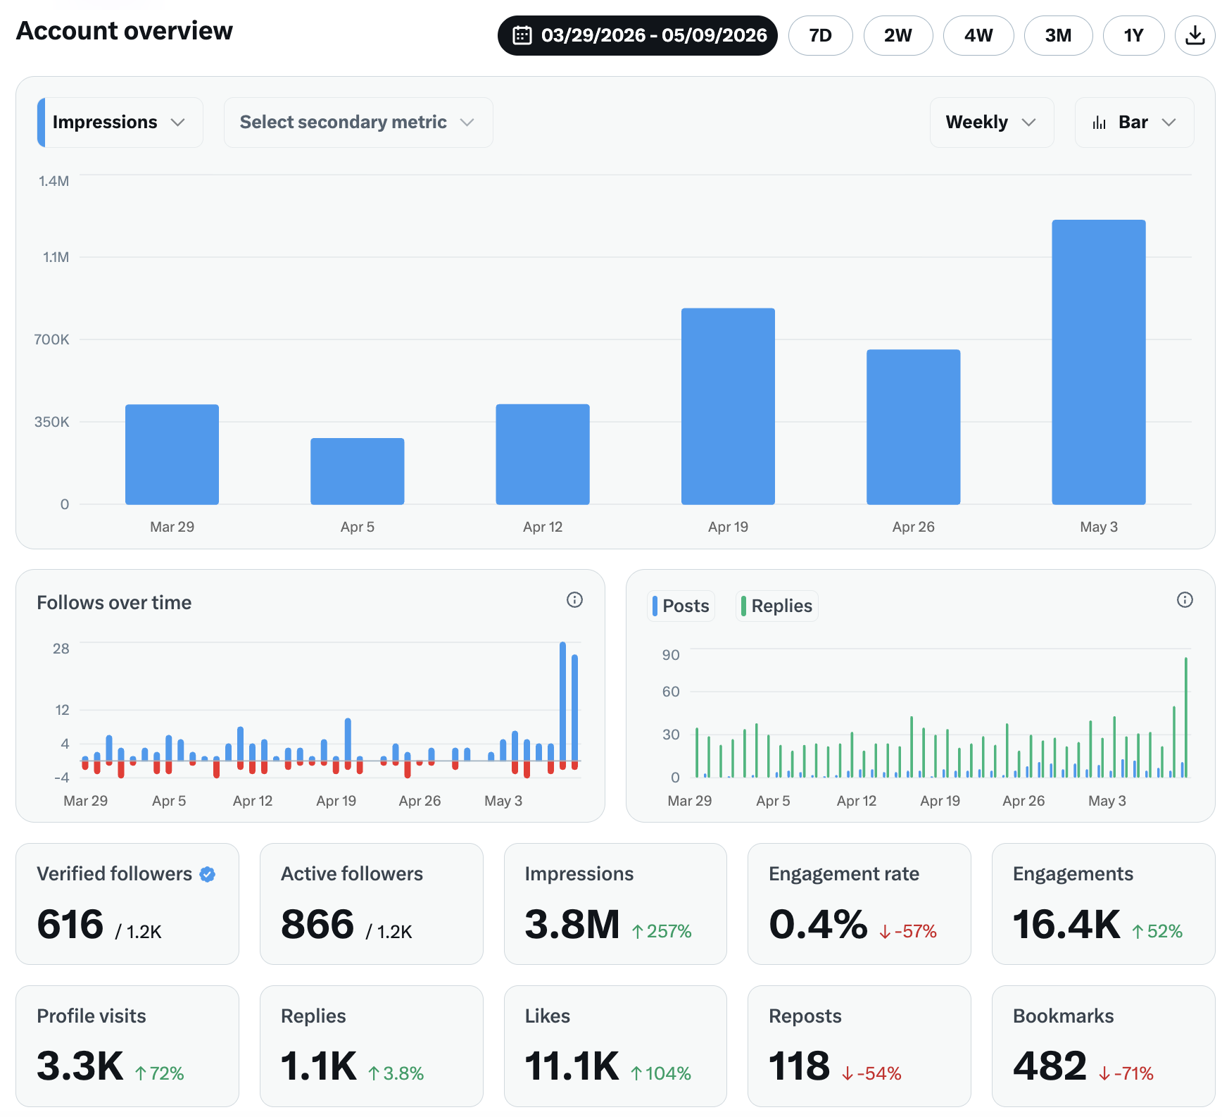The height and width of the screenshot is (1117, 1222).
Task: Click info icon on Posts and Replies chart
Action: click(1185, 599)
